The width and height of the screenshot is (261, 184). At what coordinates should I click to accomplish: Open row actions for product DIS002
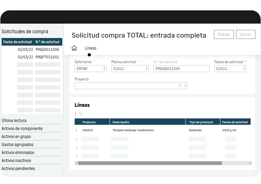76,130
